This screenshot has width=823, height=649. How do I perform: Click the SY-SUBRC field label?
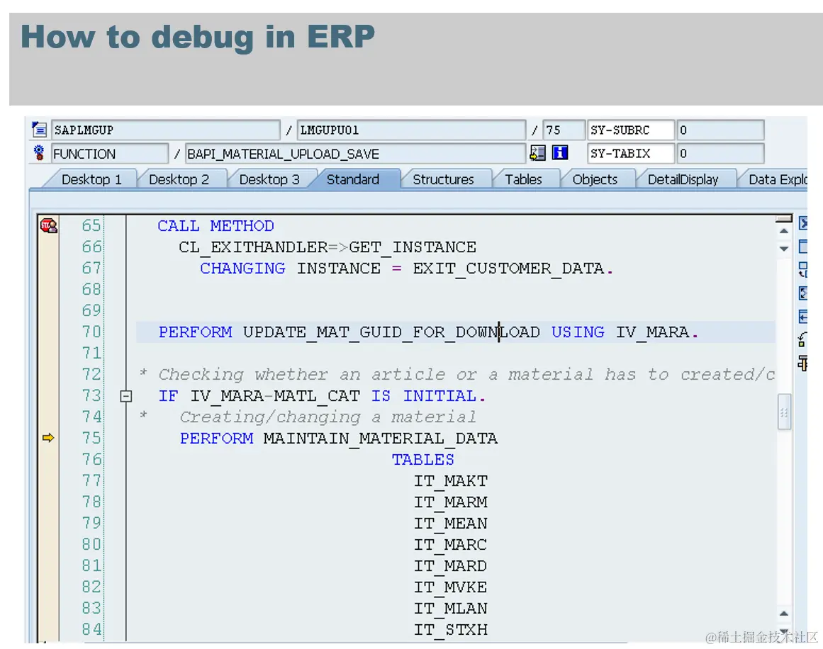click(630, 130)
